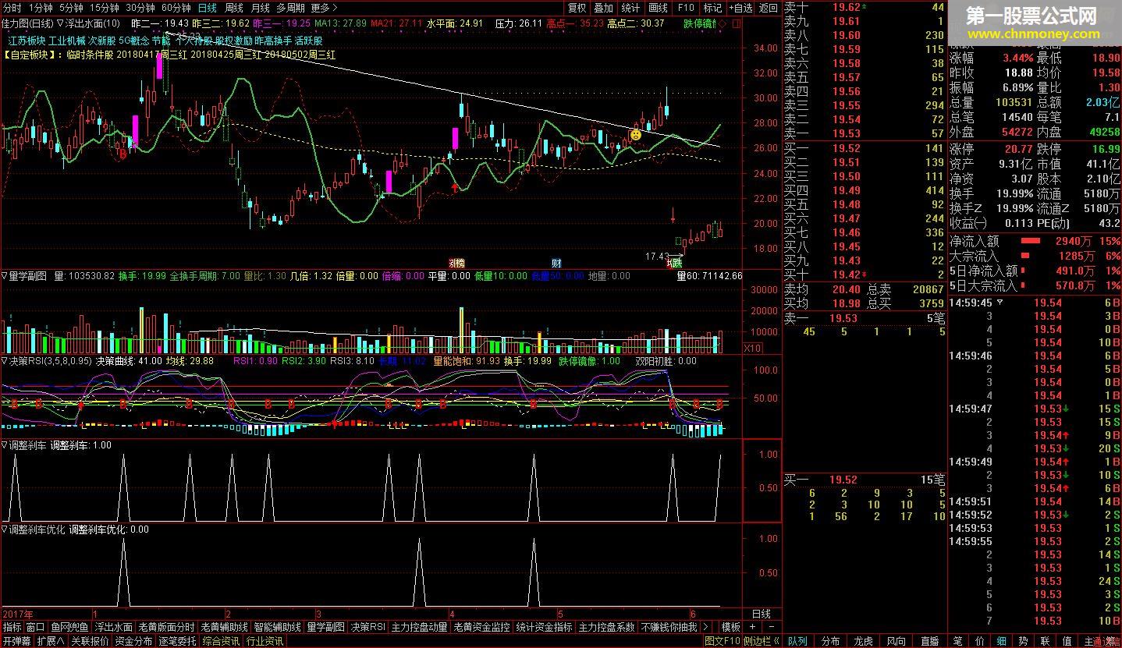Open the 画线 drawing tools
The image size is (1122, 648).
[x=658, y=8]
